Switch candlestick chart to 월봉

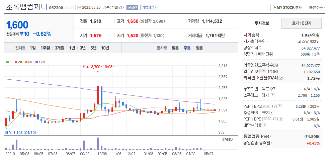pos(199,48)
